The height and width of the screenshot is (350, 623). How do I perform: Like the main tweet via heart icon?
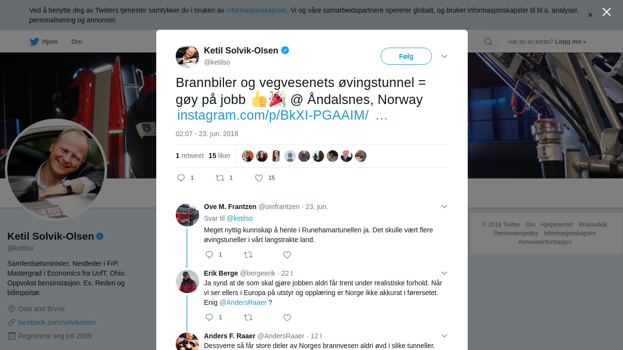click(259, 178)
